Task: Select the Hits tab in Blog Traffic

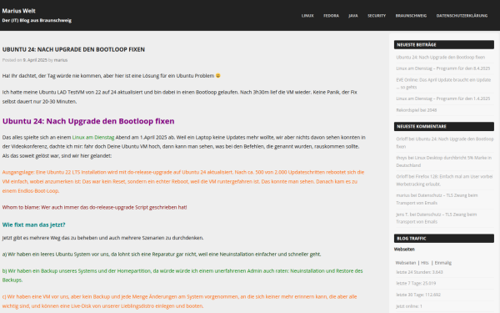Action: click(425, 263)
